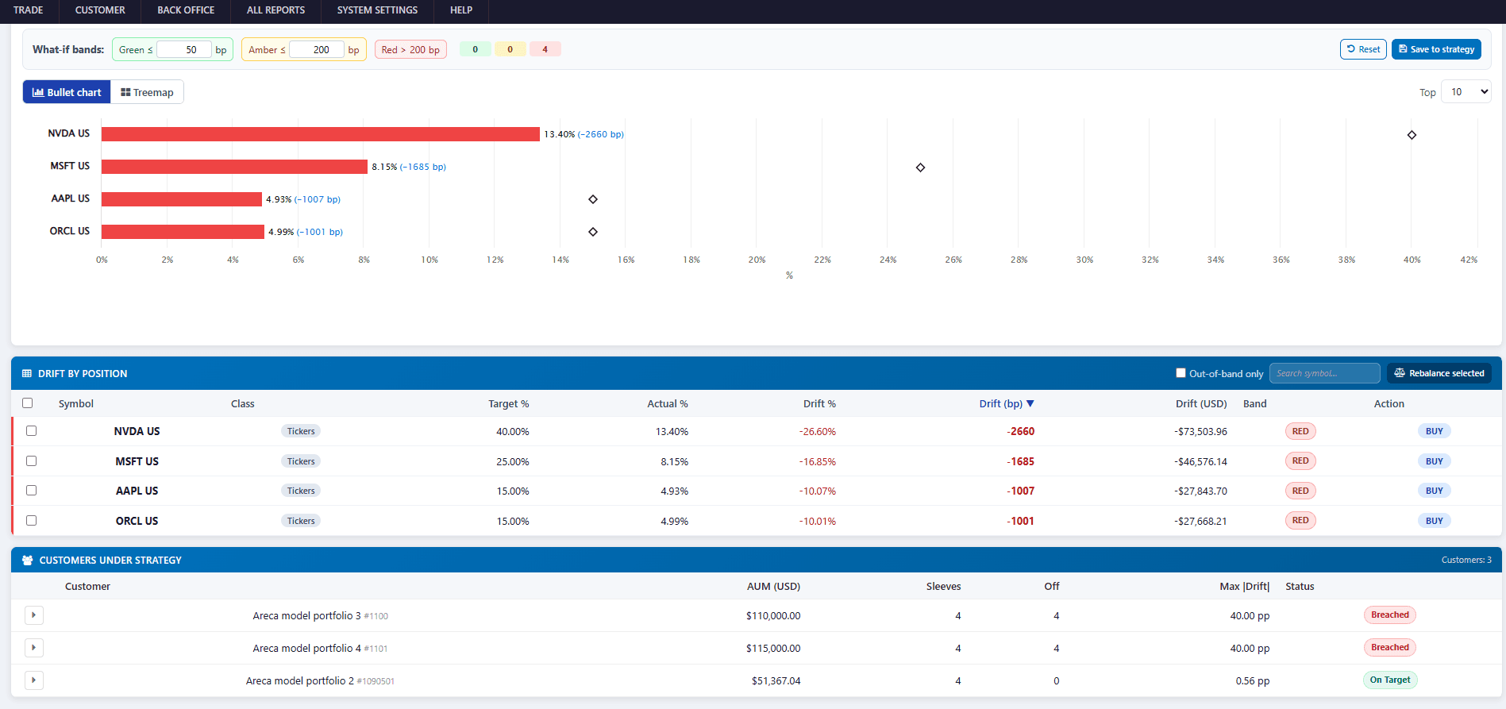This screenshot has width=1506, height=709.
Task: Click the Target % column header
Action: pos(508,404)
